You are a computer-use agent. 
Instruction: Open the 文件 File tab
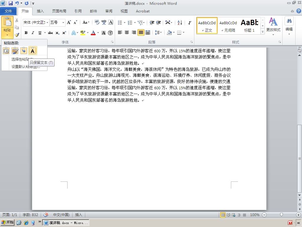(8, 11)
